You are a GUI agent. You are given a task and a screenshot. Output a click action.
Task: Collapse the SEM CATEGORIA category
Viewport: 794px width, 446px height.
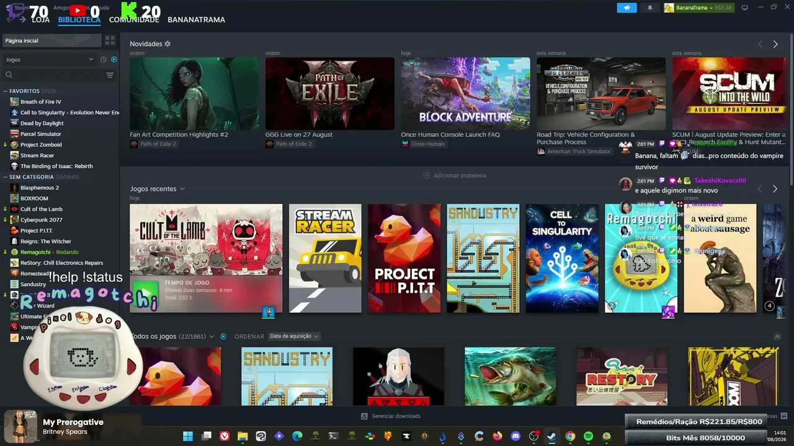tap(6, 177)
